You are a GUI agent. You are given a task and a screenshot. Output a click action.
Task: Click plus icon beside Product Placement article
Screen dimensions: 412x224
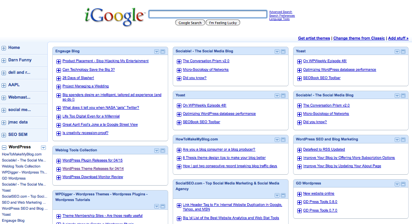[59, 61]
